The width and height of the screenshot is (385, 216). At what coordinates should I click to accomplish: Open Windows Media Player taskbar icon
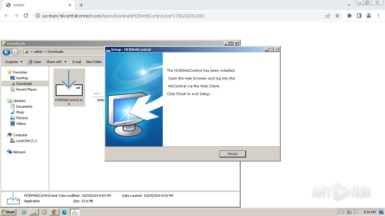point(44,212)
